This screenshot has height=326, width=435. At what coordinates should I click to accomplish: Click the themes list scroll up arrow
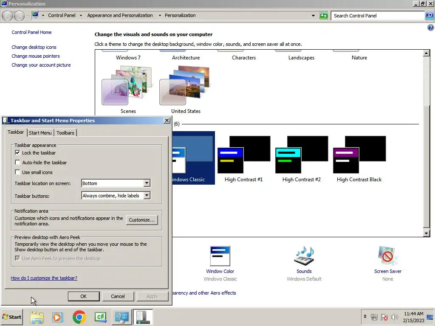tap(427, 53)
